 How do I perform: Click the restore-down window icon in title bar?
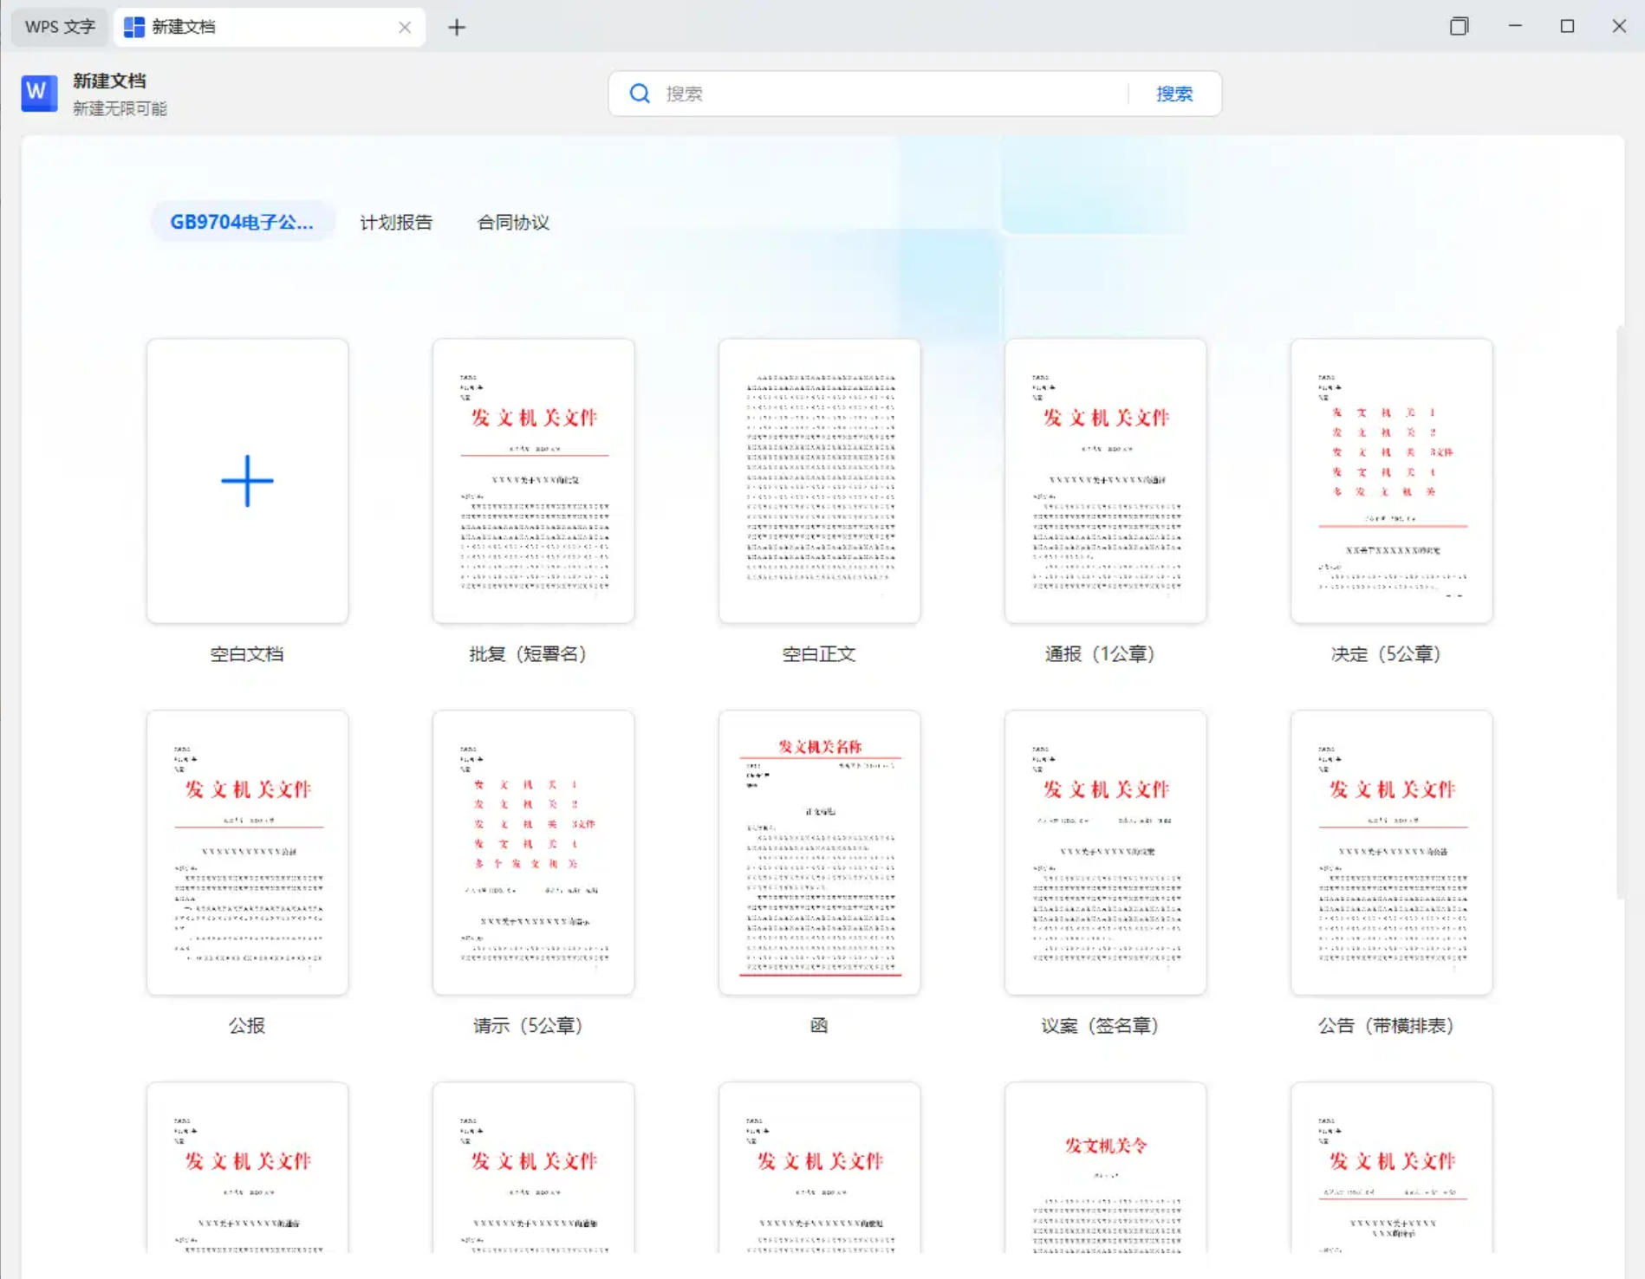1460,27
